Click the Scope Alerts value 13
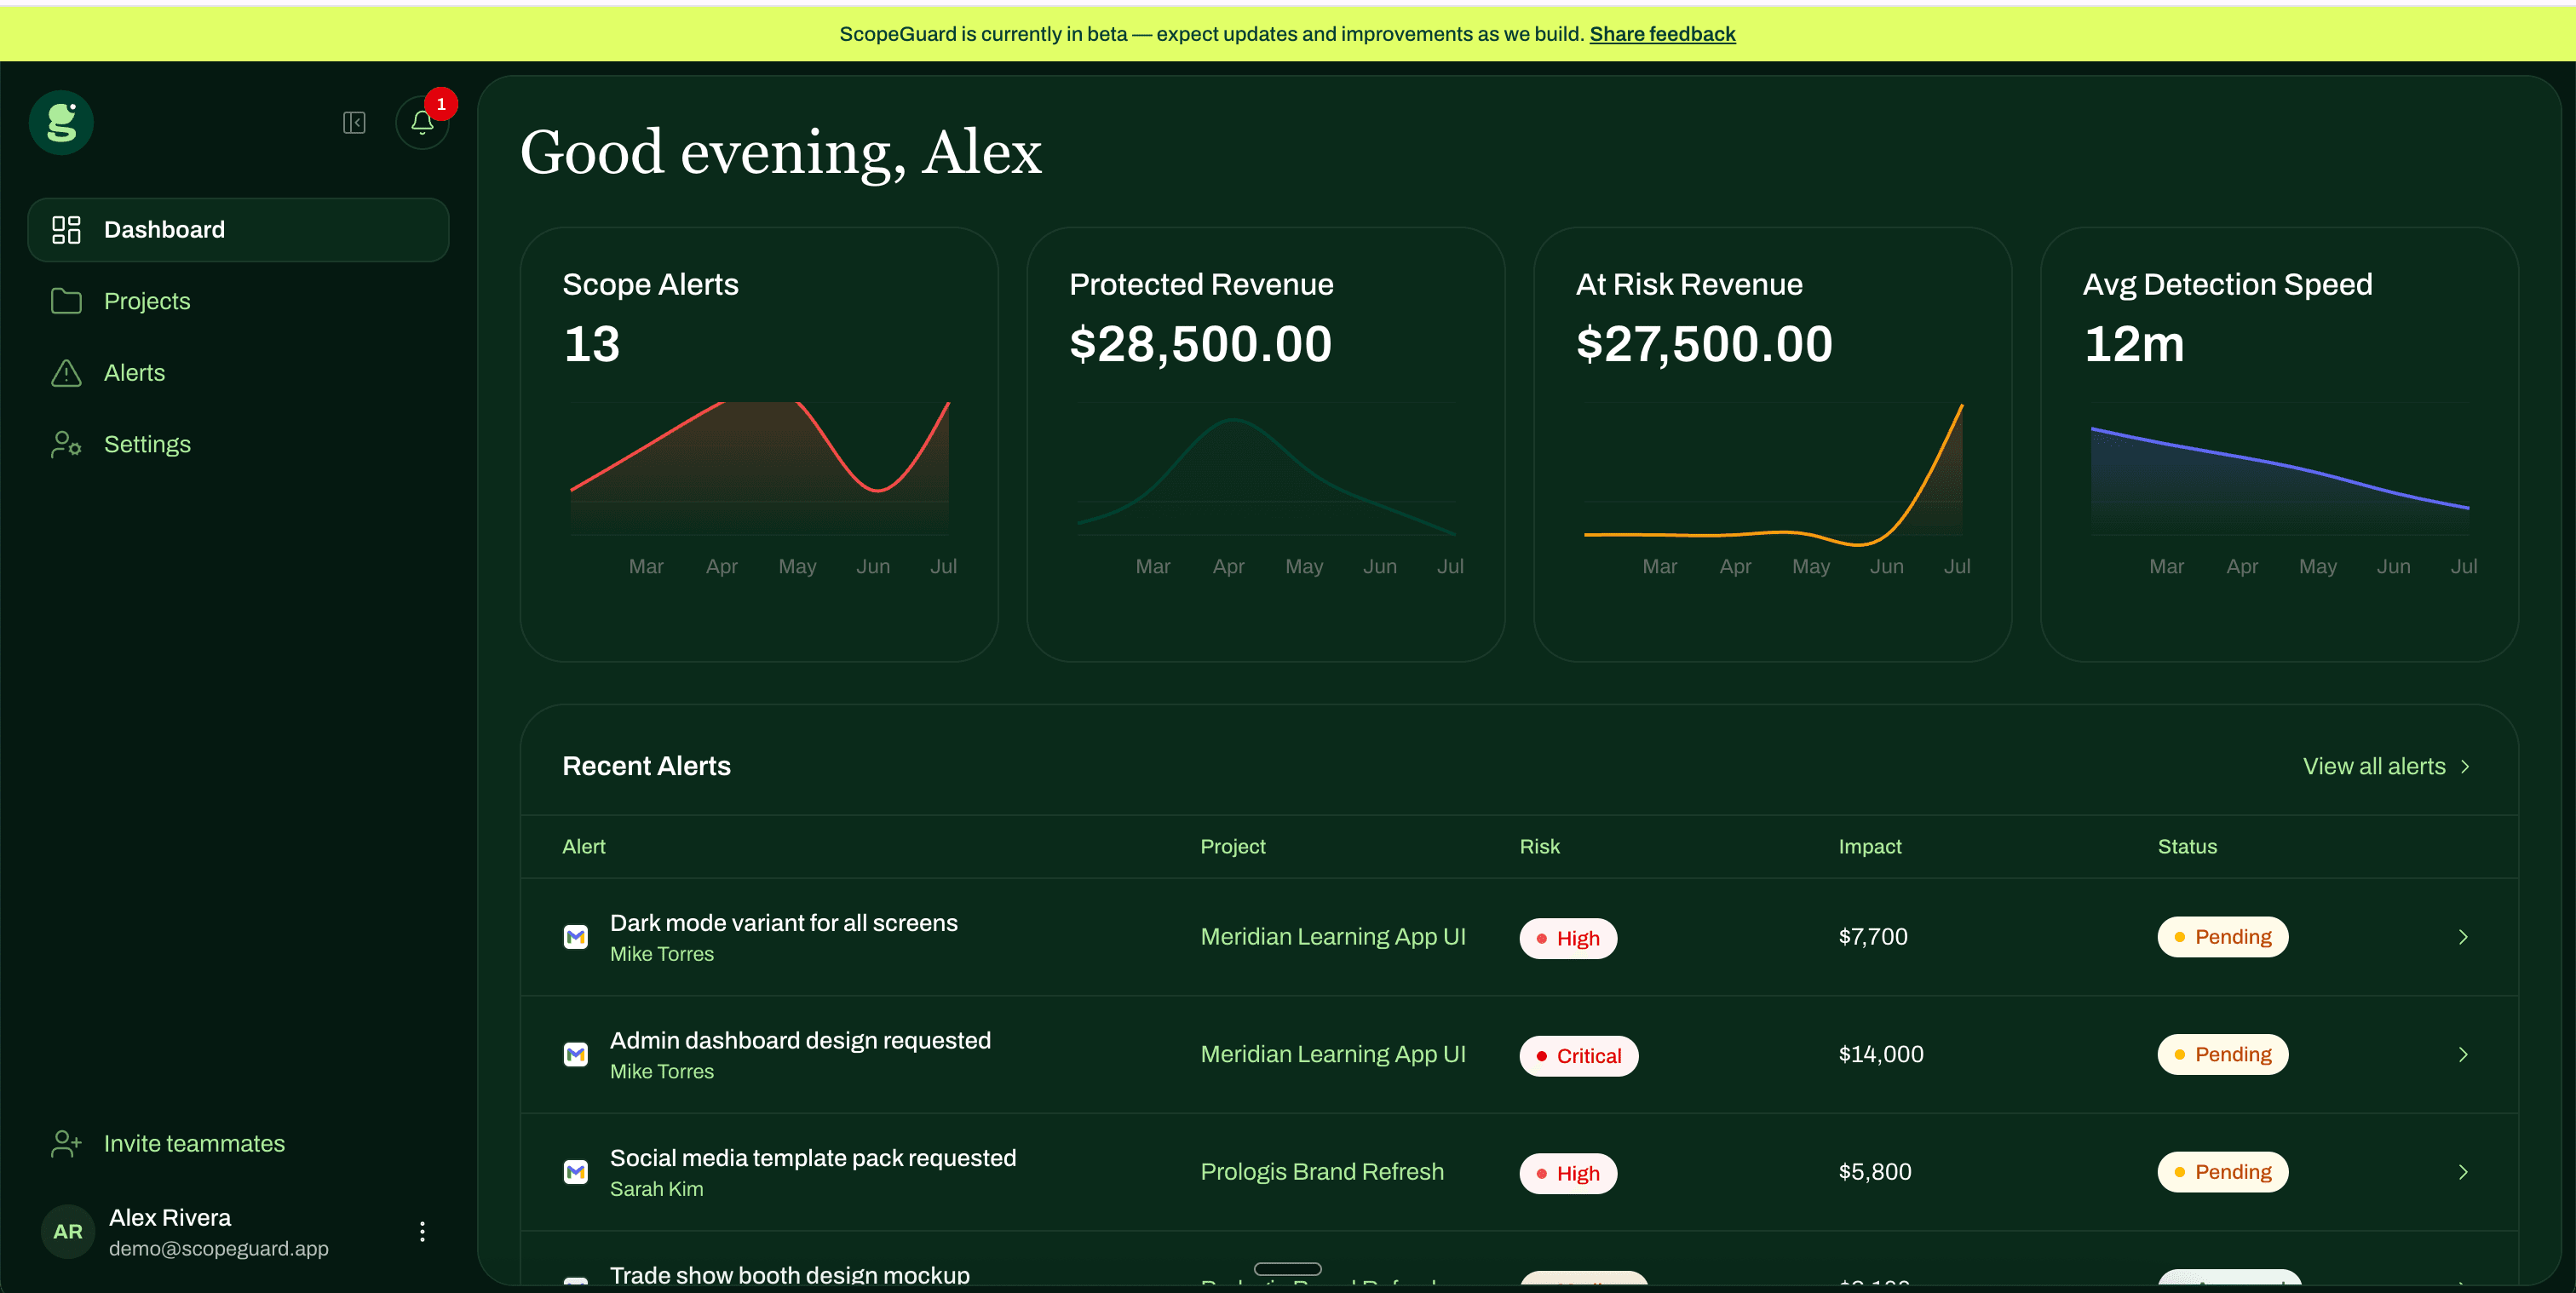 [x=592, y=344]
